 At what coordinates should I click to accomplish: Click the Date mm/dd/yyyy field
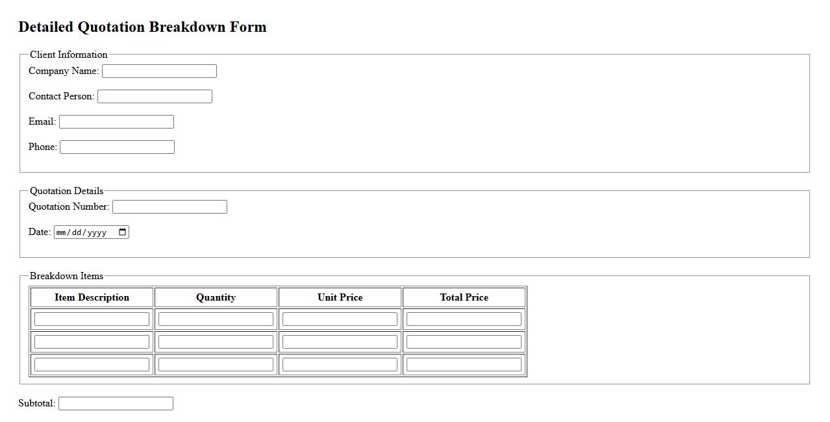click(x=81, y=232)
